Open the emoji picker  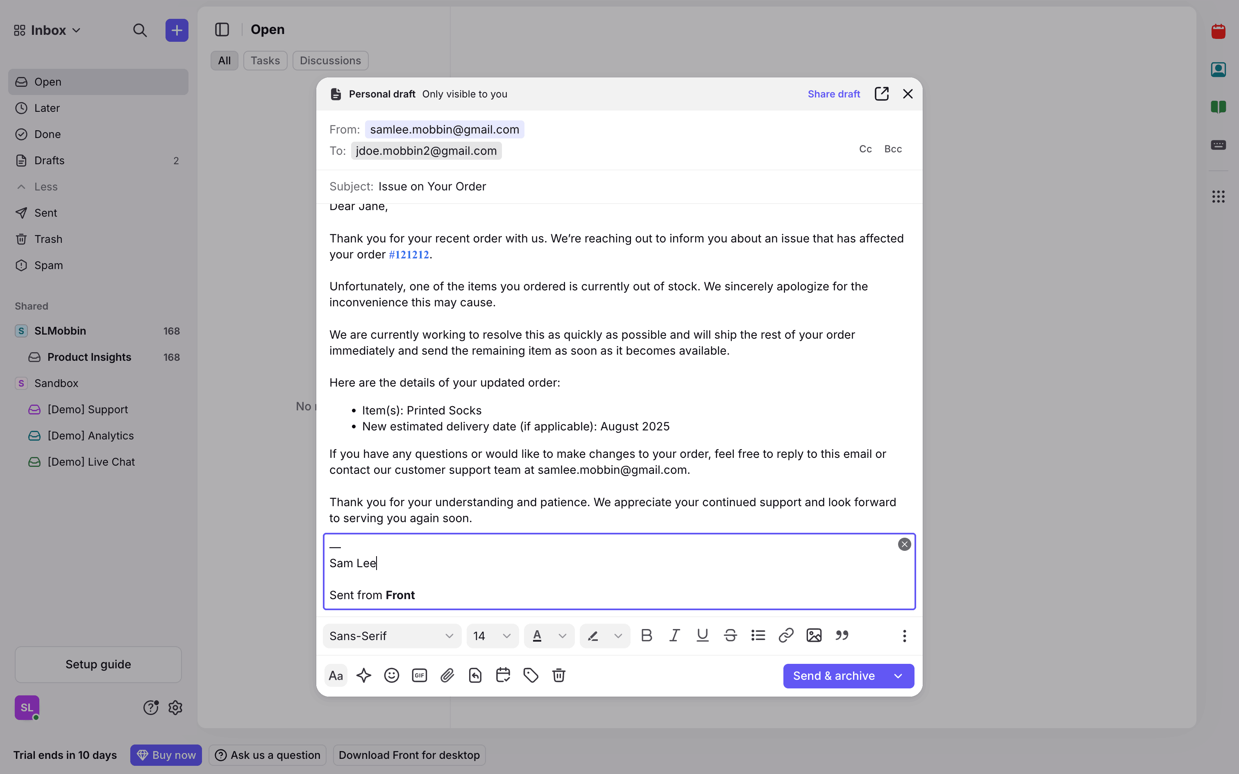392,675
